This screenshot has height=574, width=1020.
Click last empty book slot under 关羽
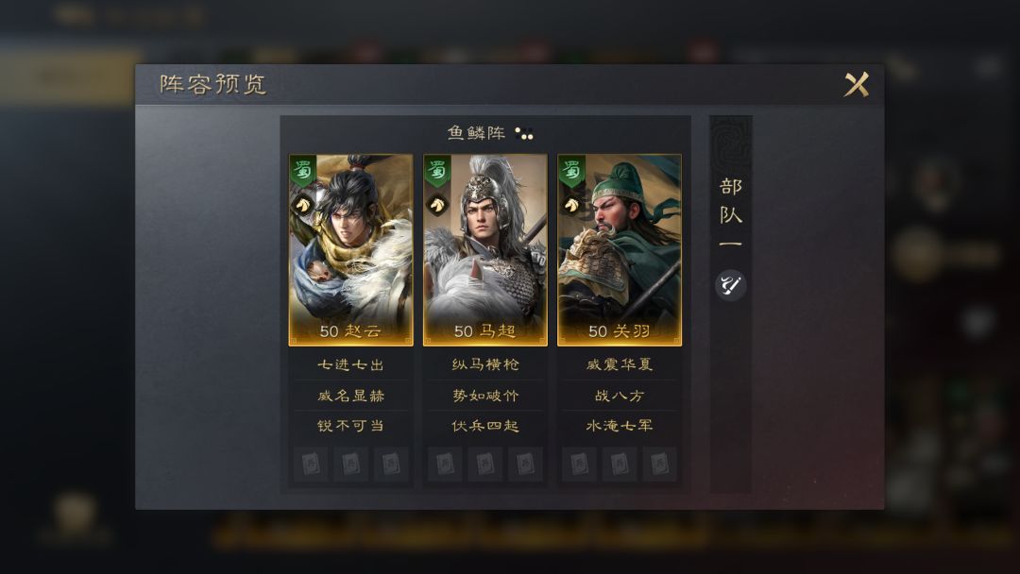click(659, 464)
